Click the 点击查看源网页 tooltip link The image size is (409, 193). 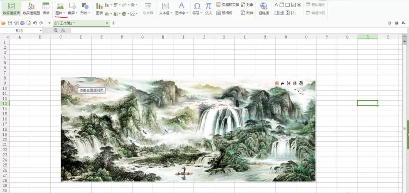point(92,91)
